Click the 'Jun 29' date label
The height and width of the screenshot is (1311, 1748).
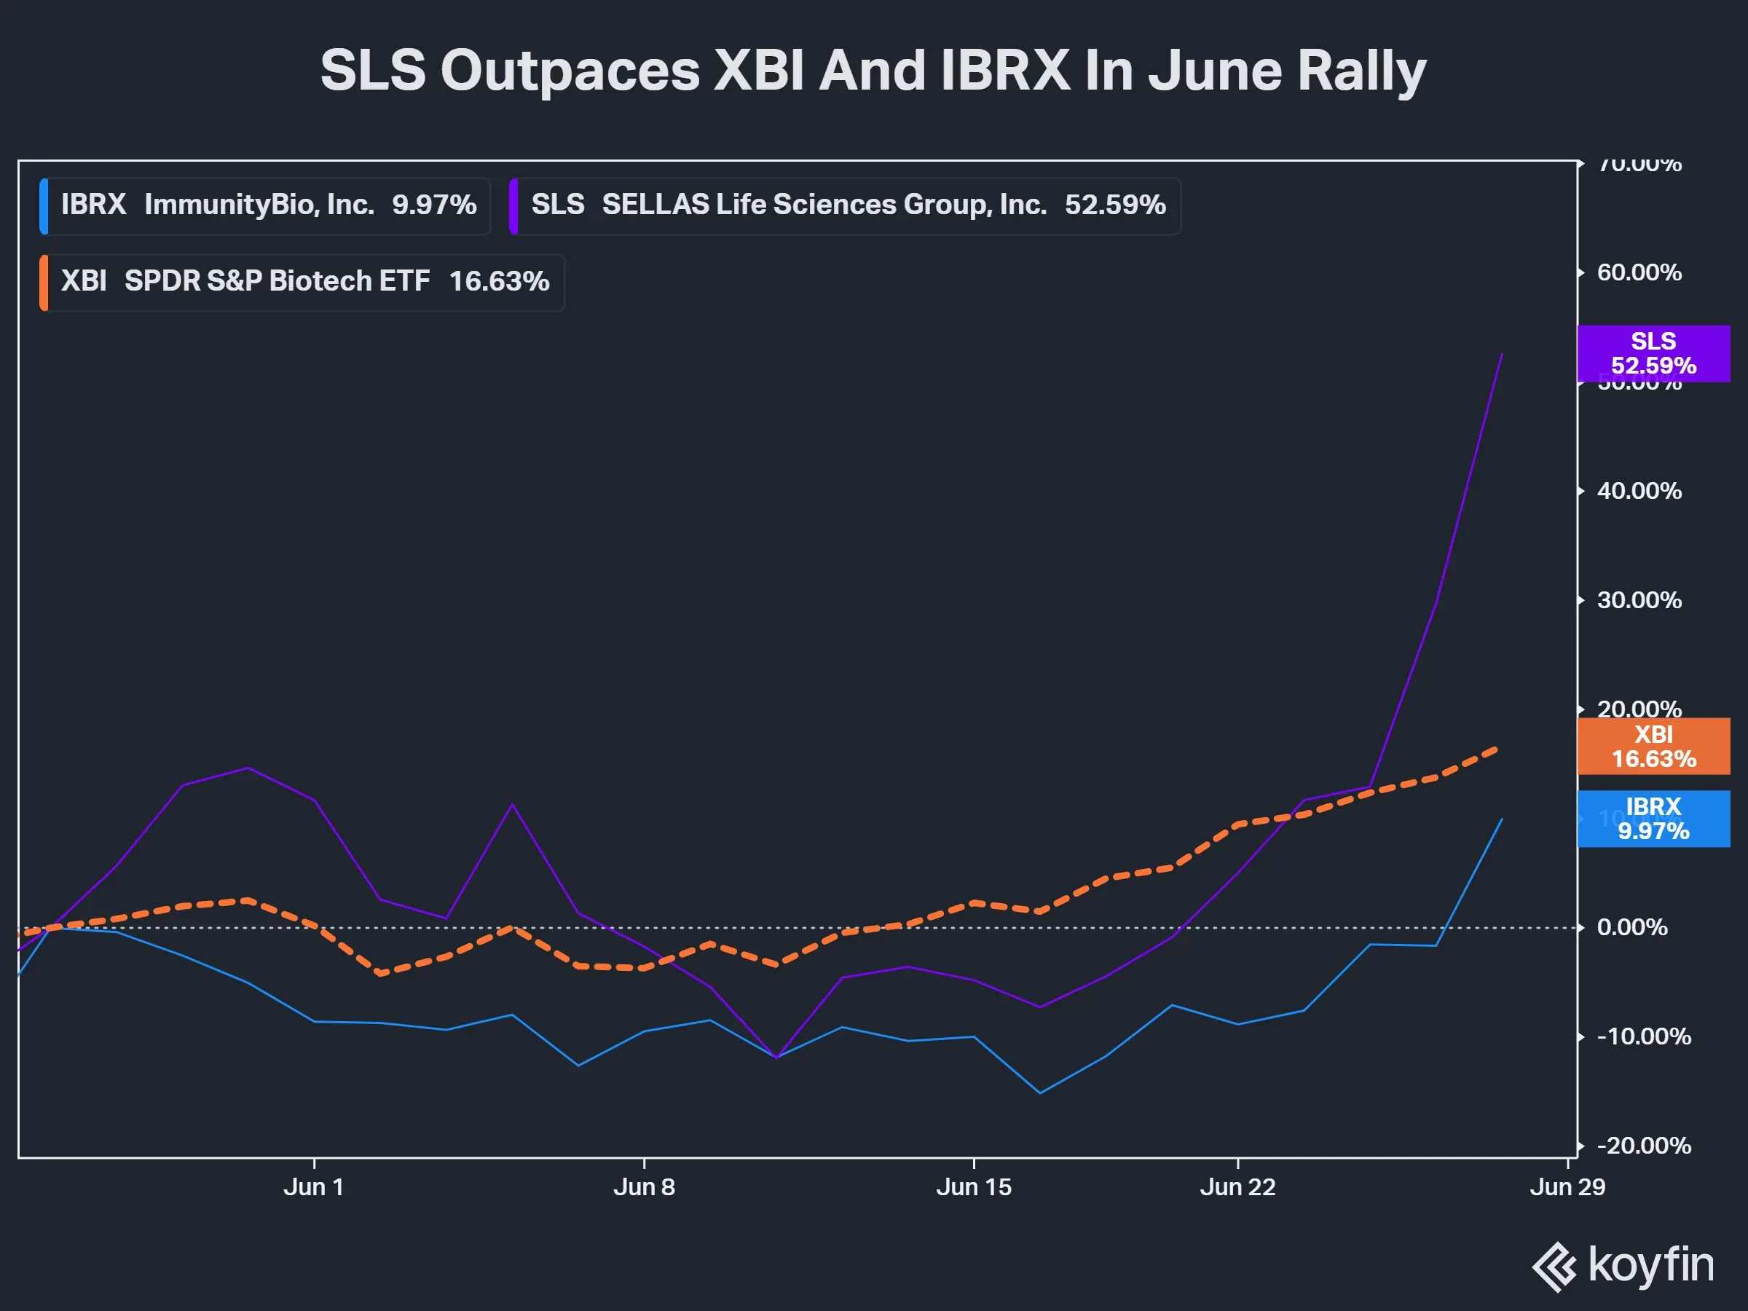1568,1187
